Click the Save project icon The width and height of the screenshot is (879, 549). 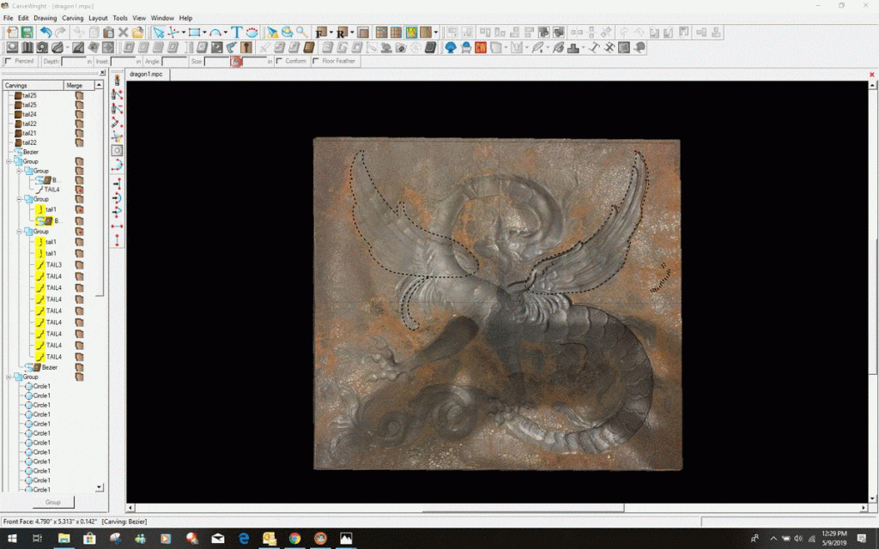(27, 33)
